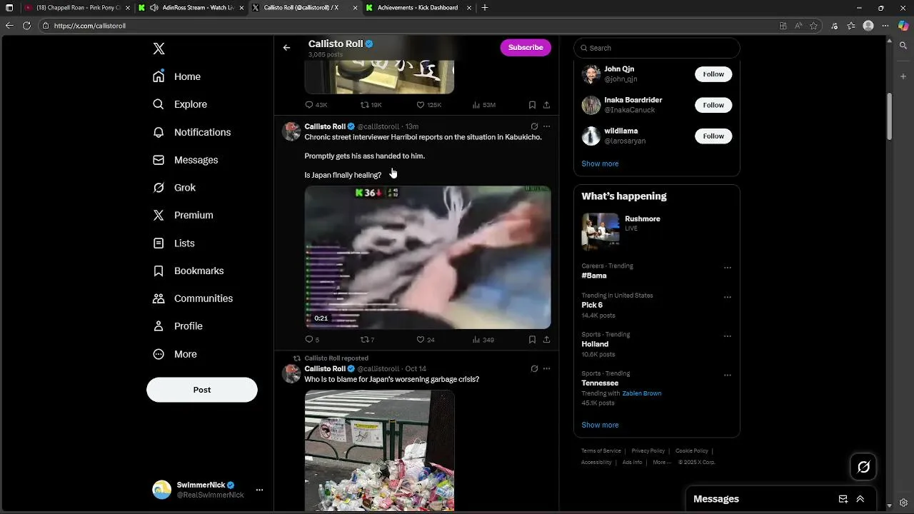The width and height of the screenshot is (914, 514).
Task: Open a new browser tab
Action: [485, 8]
